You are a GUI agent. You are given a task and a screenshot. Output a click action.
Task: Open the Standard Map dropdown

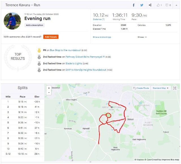160,88
